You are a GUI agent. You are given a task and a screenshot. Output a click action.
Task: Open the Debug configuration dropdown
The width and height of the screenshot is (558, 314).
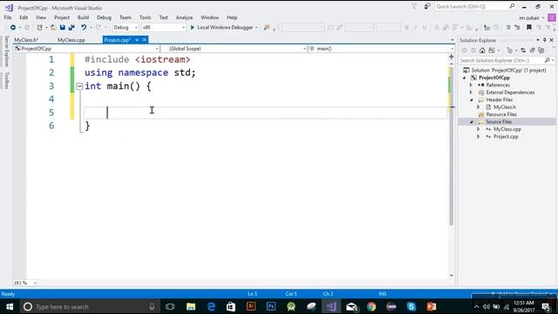coord(126,27)
